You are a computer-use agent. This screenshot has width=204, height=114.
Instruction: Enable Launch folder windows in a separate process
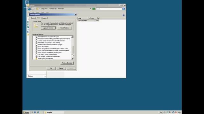pyautogui.click(x=36, y=41)
